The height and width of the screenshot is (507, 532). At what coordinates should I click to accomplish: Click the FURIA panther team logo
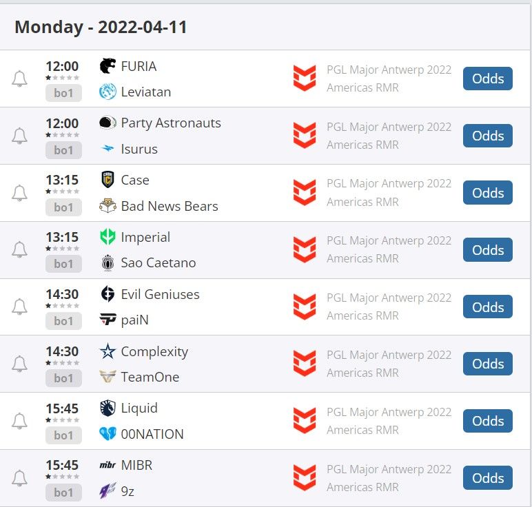[x=108, y=66]
